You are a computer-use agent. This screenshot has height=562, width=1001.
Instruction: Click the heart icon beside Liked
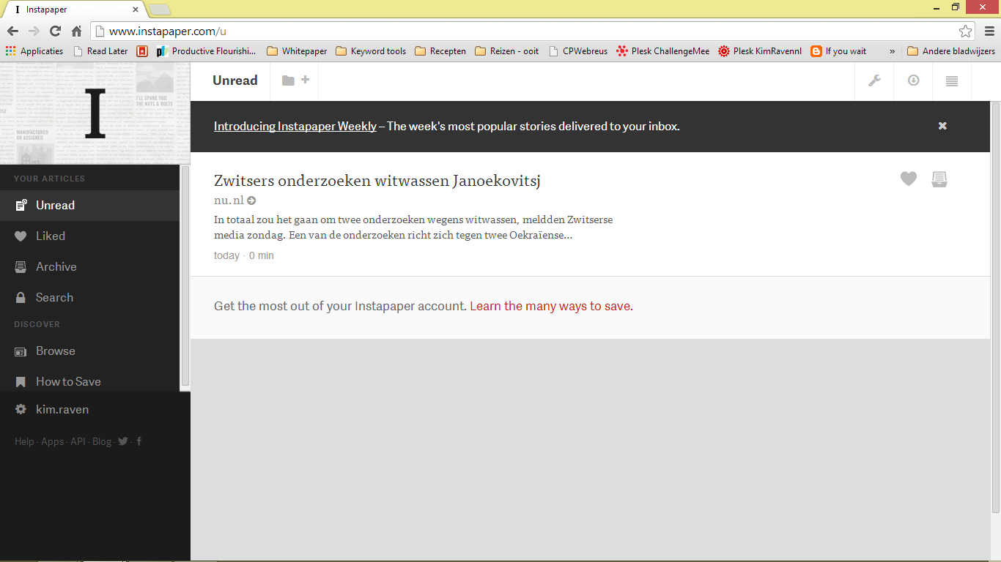click(21, 236)
